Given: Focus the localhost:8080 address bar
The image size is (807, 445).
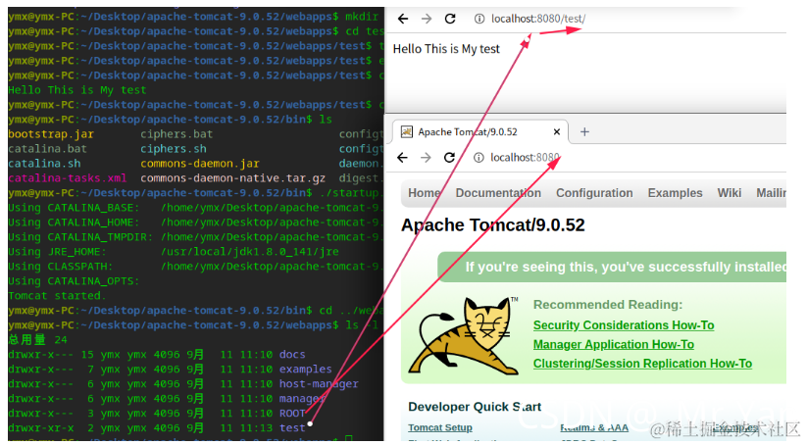Looking at the screenshot, I should [525, 158].
